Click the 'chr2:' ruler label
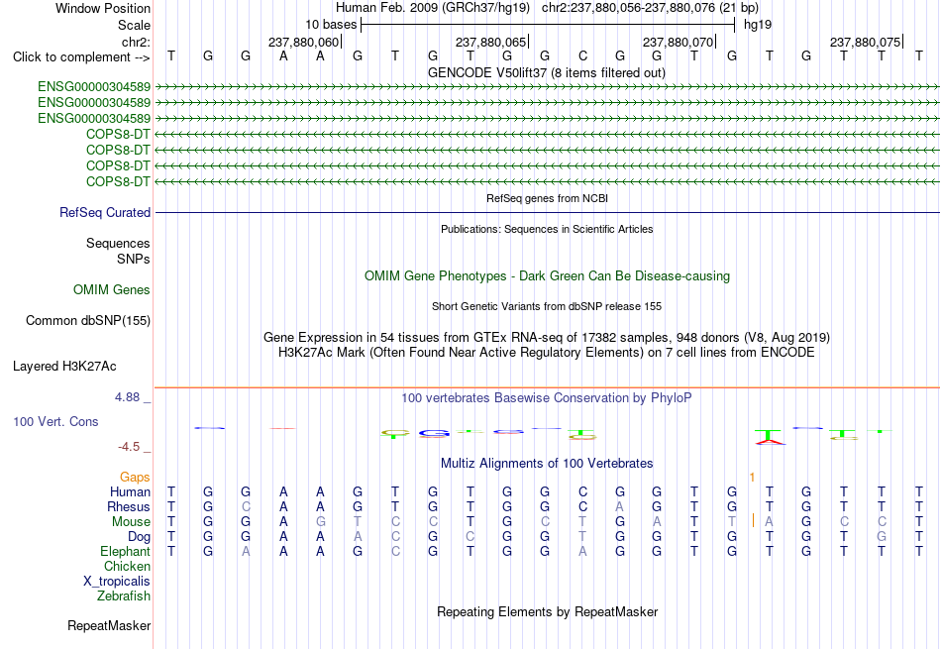This screenshot has height=649, width=941. 136,42
